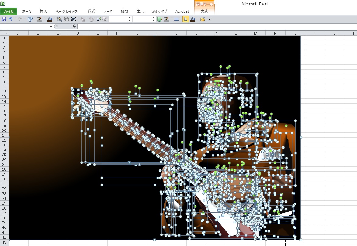This screenshot has width=357, height=246.
Task: Switch to the Acrobat tab
Action: 182,11
